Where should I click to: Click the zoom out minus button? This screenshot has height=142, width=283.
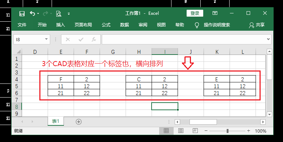tap(206, 131)
